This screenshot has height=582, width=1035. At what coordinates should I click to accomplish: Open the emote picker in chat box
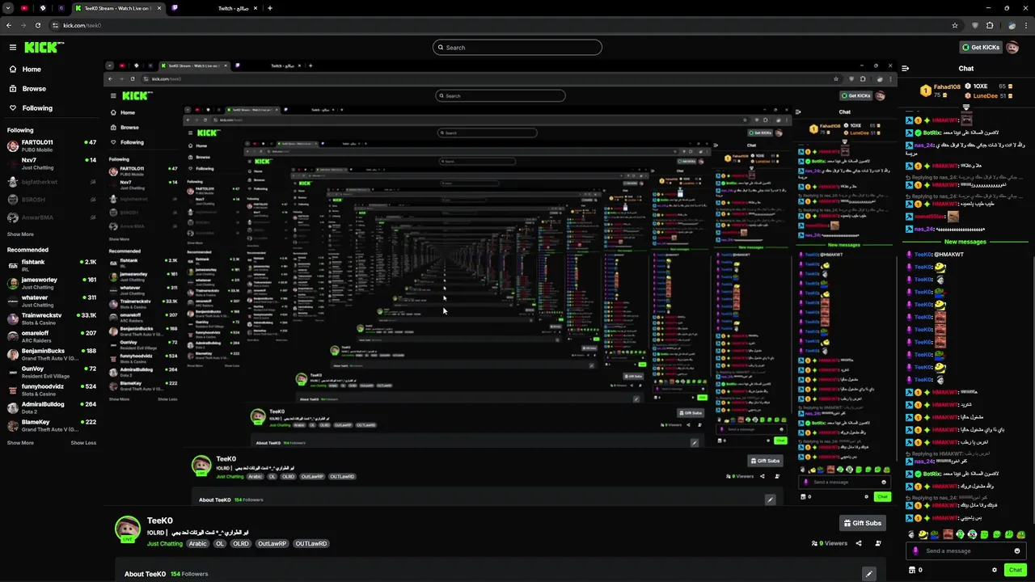click(1017, 550)
